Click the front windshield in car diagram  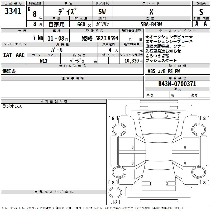point(159,138)
